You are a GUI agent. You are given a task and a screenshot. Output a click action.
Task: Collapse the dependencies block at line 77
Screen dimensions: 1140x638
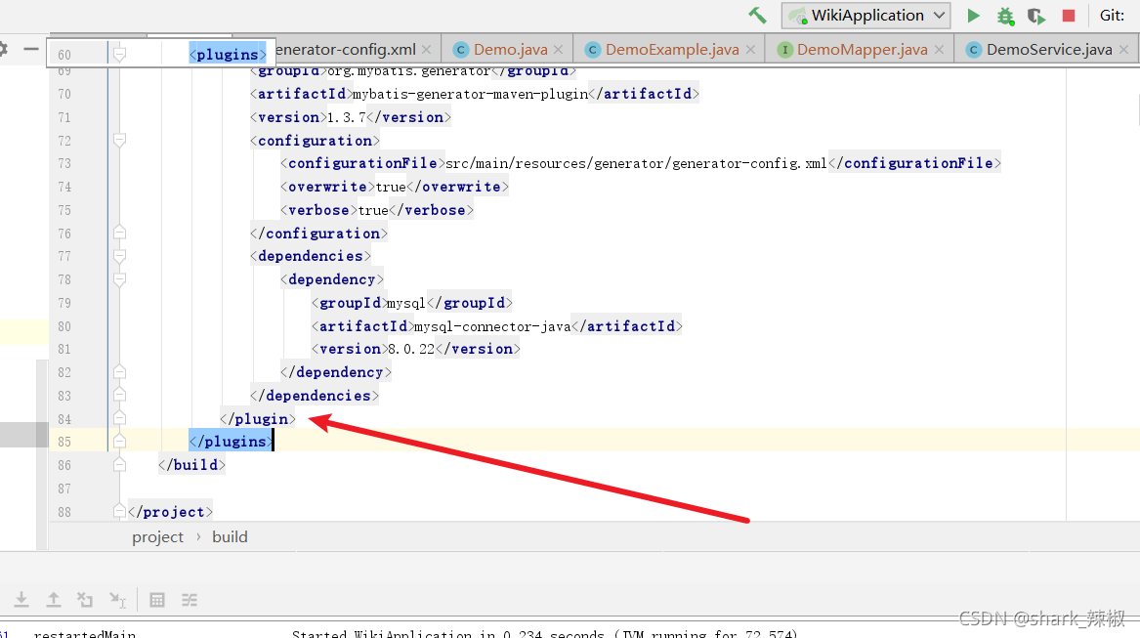tap(120, 256)
